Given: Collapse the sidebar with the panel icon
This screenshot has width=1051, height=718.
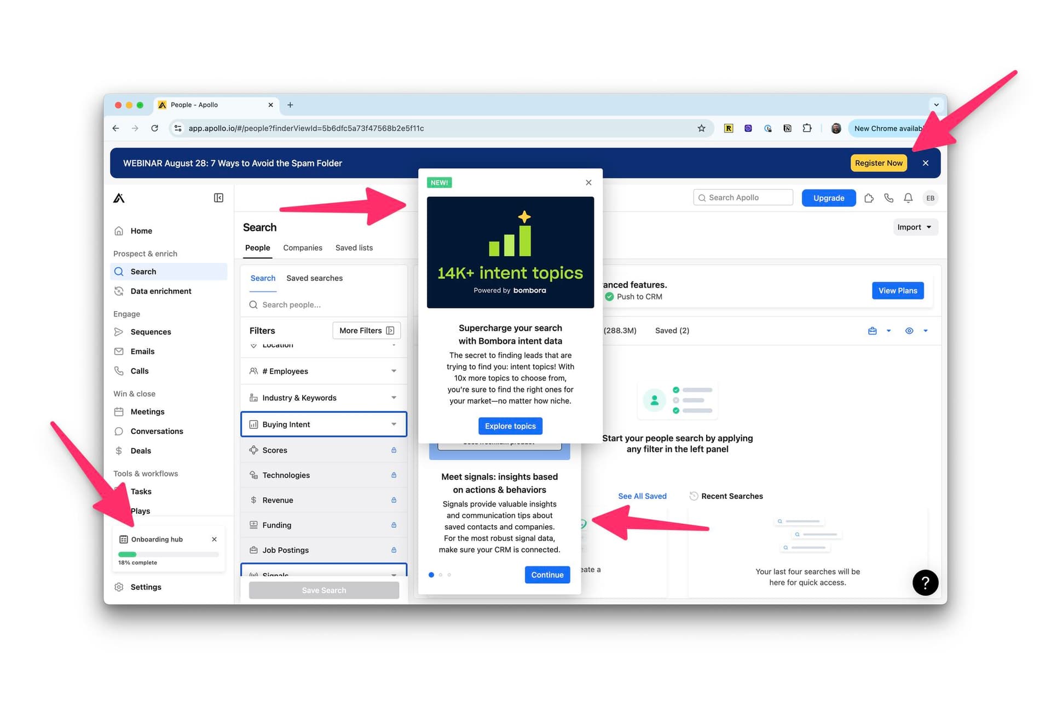Looking at the screenshot, I should pyautogui.click(x=218, y=198).
